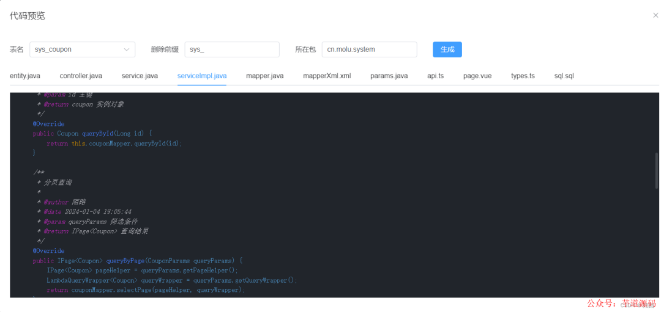Click the 代码预览 dialog title
This screenshot has height=312, width=661.
28,16
